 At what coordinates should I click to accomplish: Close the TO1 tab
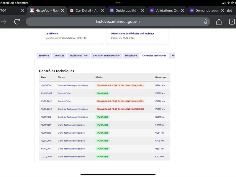pyautogui.click(x=23, y=11)
